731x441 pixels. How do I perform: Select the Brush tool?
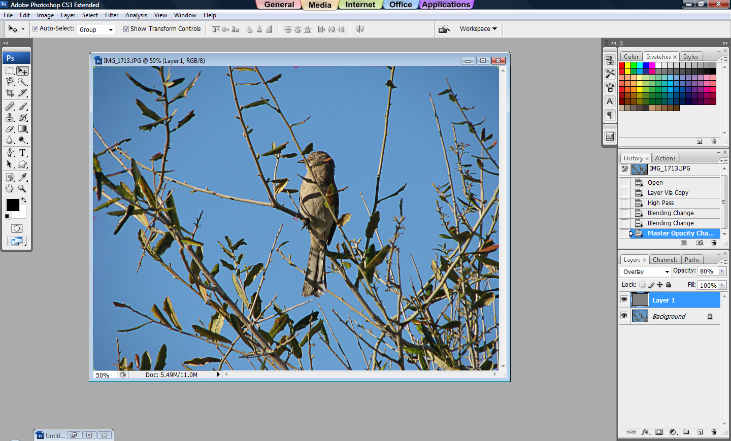[x=22, y=106]
